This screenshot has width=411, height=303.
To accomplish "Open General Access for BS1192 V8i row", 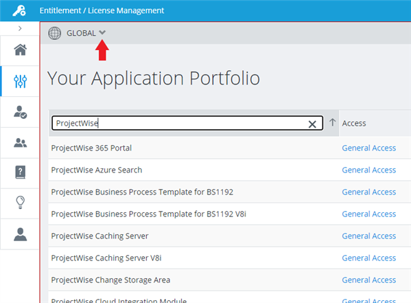I will [x=368, y=214].
